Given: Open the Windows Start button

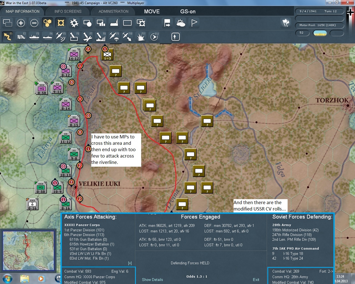Looking at the screenshot, I should 7,278.
